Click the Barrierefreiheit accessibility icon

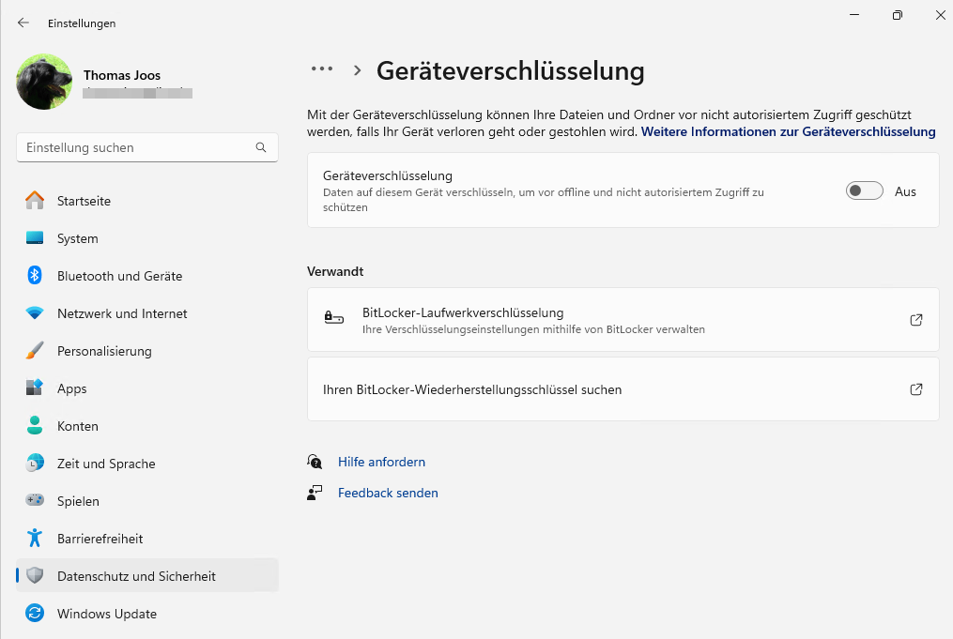pyautogui.click(x=35, y=539)
